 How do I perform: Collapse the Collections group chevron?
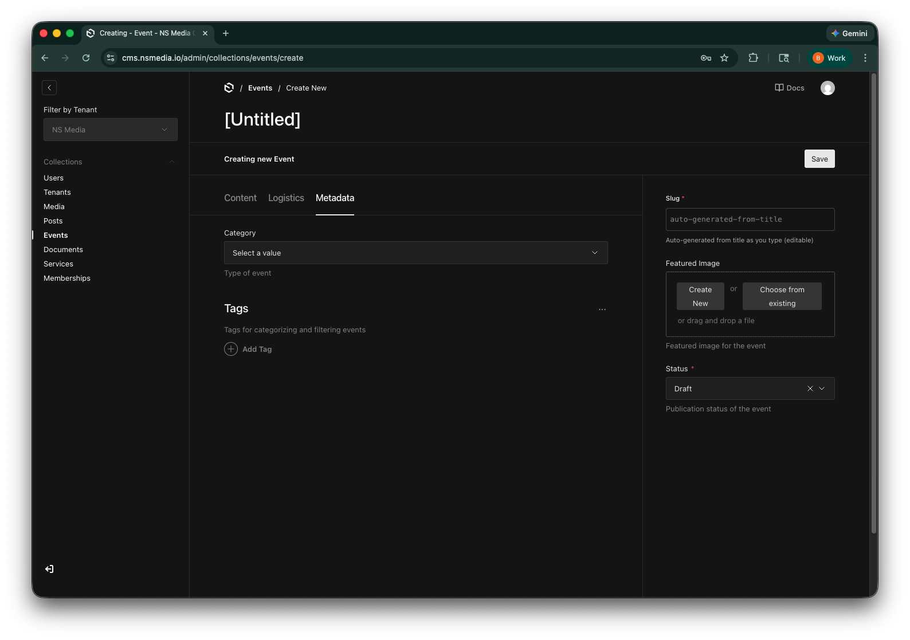172,162
